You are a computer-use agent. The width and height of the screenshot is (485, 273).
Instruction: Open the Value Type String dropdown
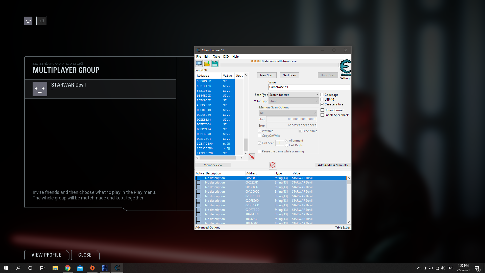tap(294, 101)
